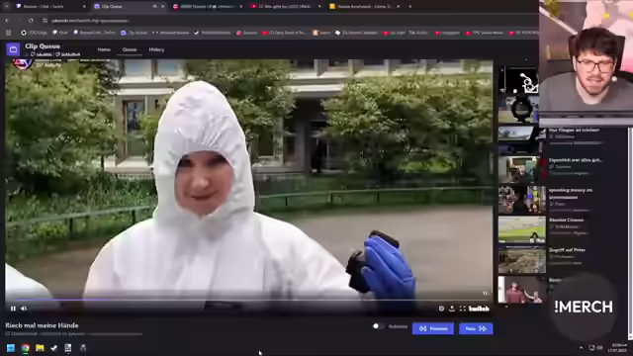Open the 'Zugriff auf Peter' clip thumbnail

(x=521, y=260)
